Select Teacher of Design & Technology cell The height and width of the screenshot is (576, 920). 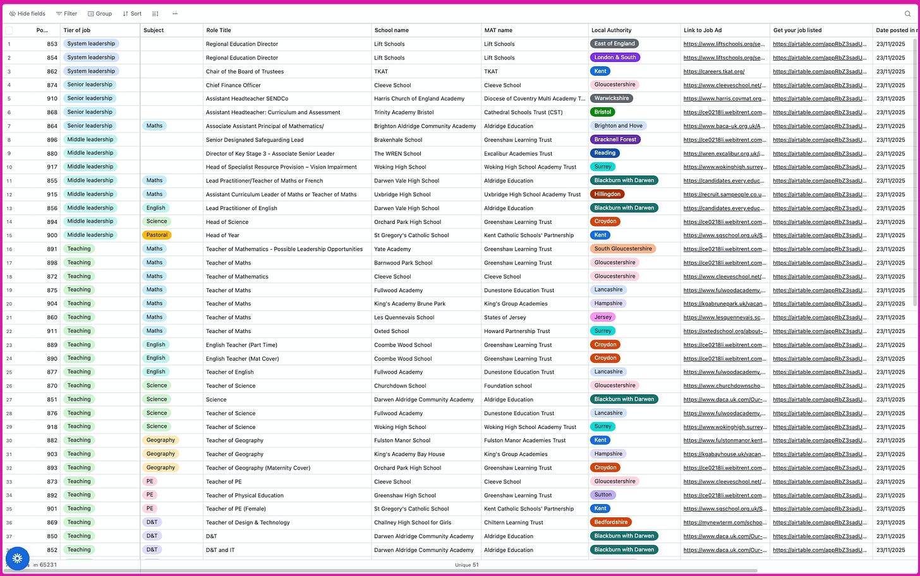pyautogui.click(x=287, y=522)
